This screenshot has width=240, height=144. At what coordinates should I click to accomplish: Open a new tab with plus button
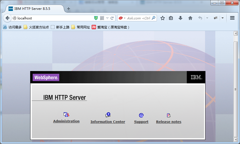[69, 9]
